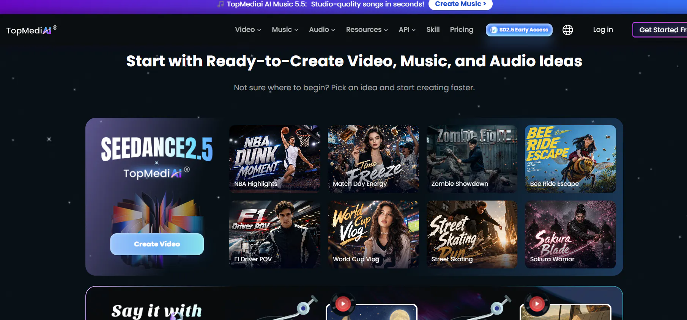Click the Get Started Free button
This screenshot has height=320, width=687.
coord(660,30)
